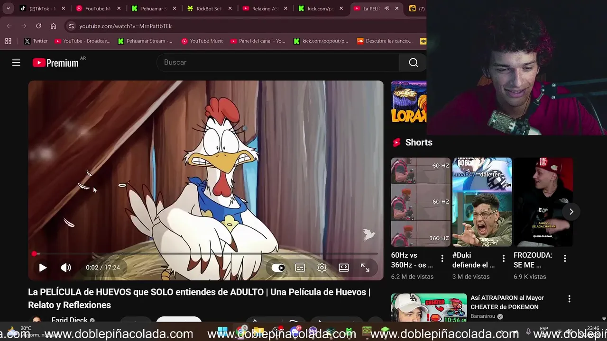Viewport: 607px width, 341px height.
Task: Toggle subtitles in the video player
Action: 300,268
